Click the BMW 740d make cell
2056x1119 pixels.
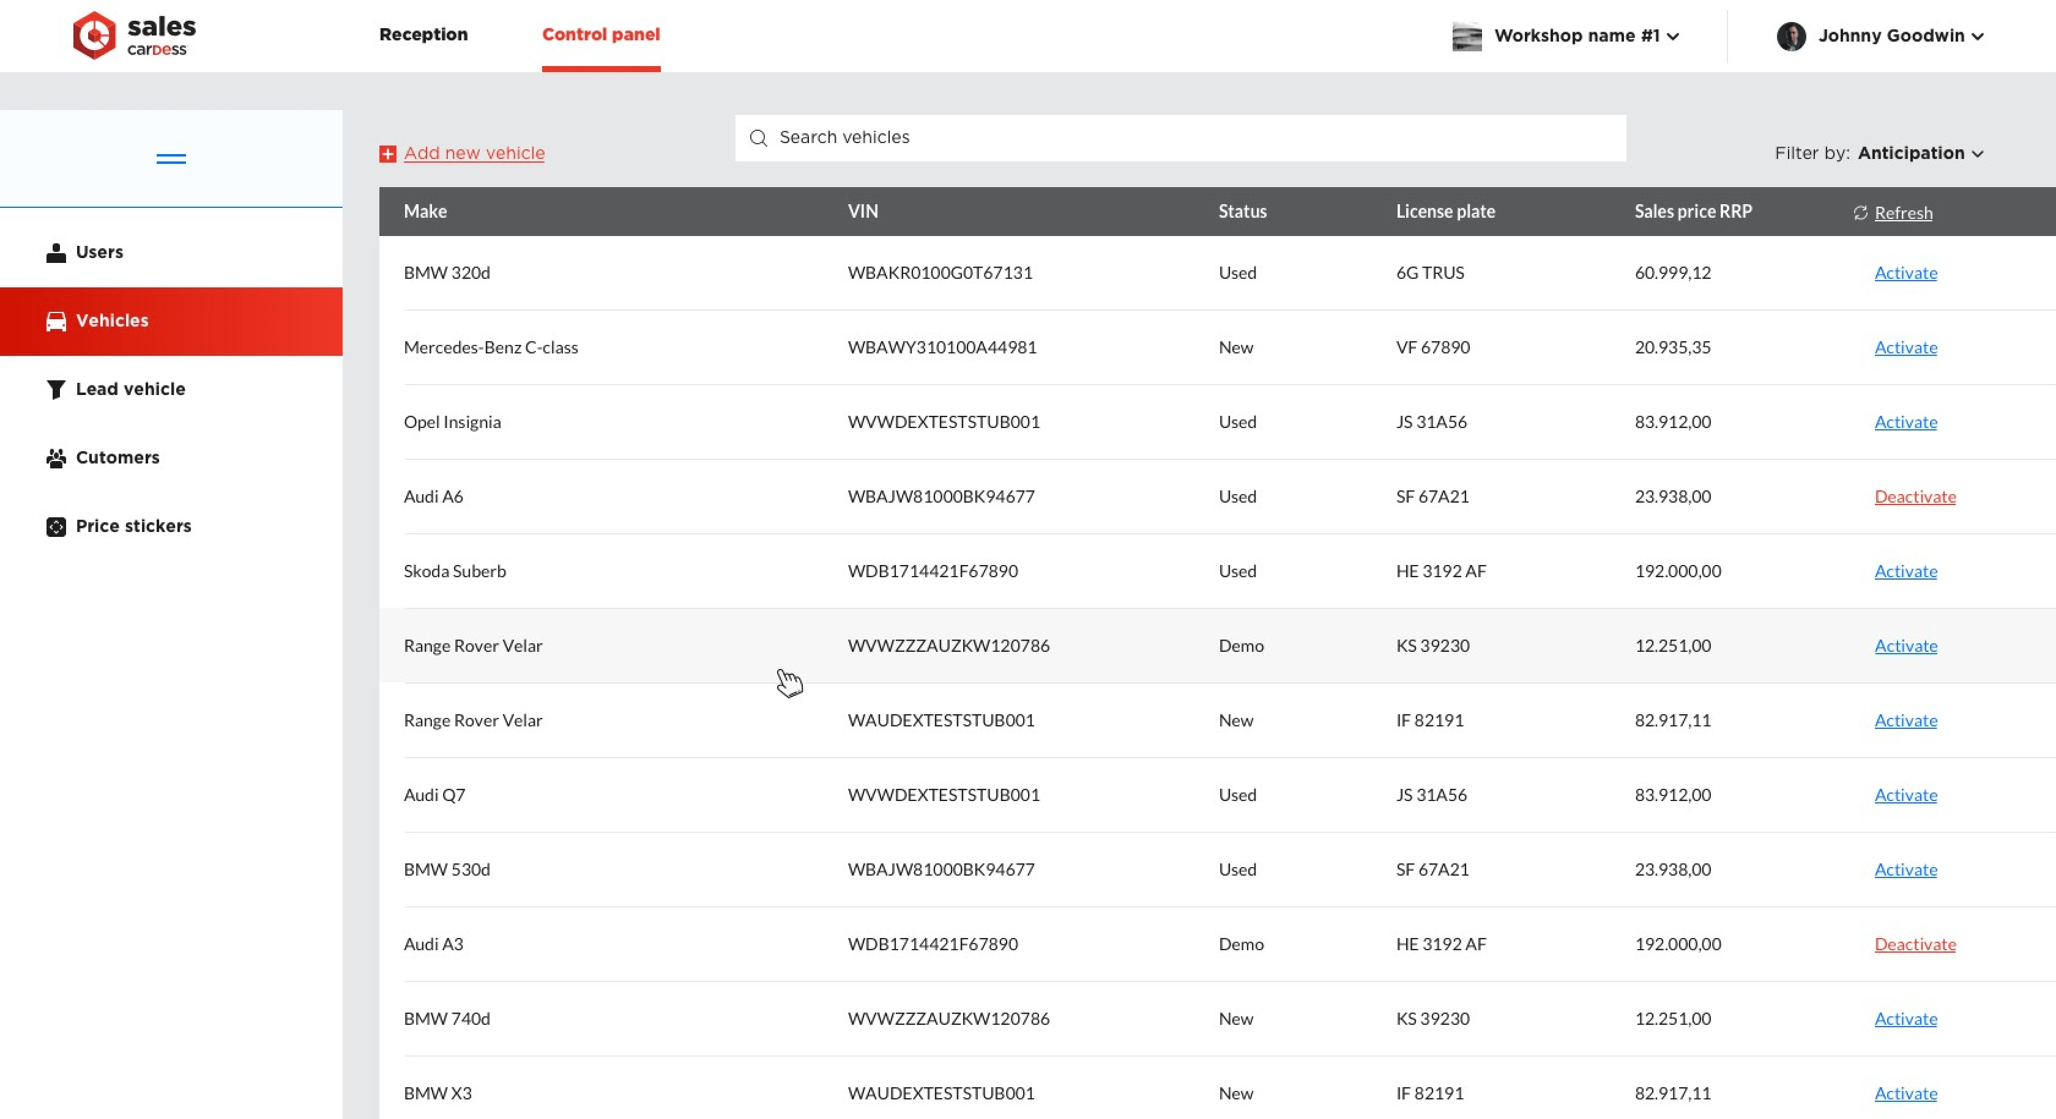[447, 1019]
